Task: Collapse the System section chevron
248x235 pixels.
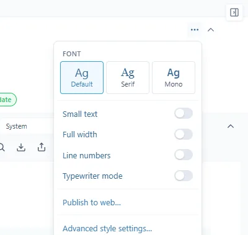Action: (231, 126)
